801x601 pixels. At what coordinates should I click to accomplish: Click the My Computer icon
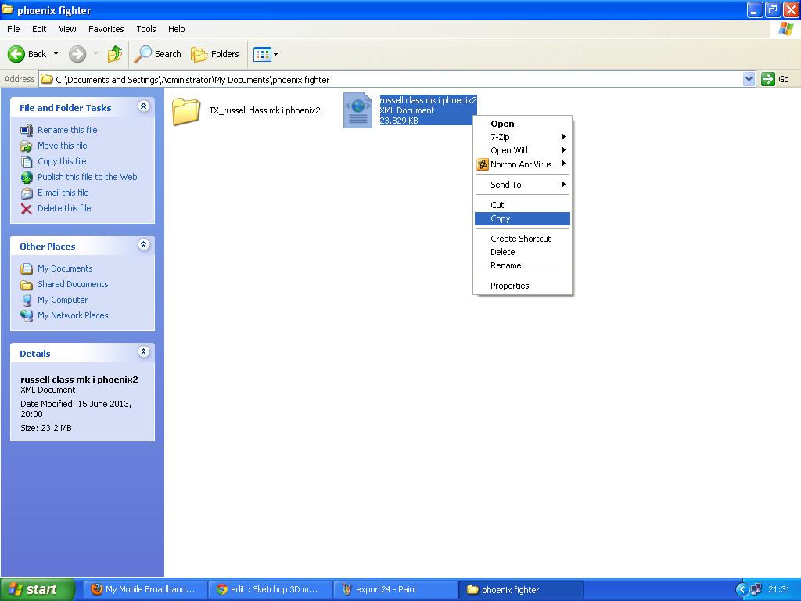point(27,300)
